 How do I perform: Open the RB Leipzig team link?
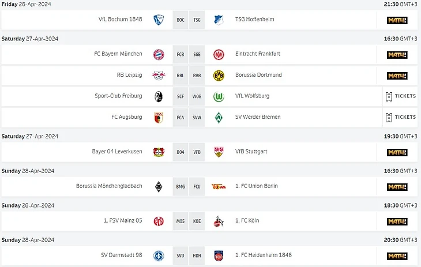point(129,75)
